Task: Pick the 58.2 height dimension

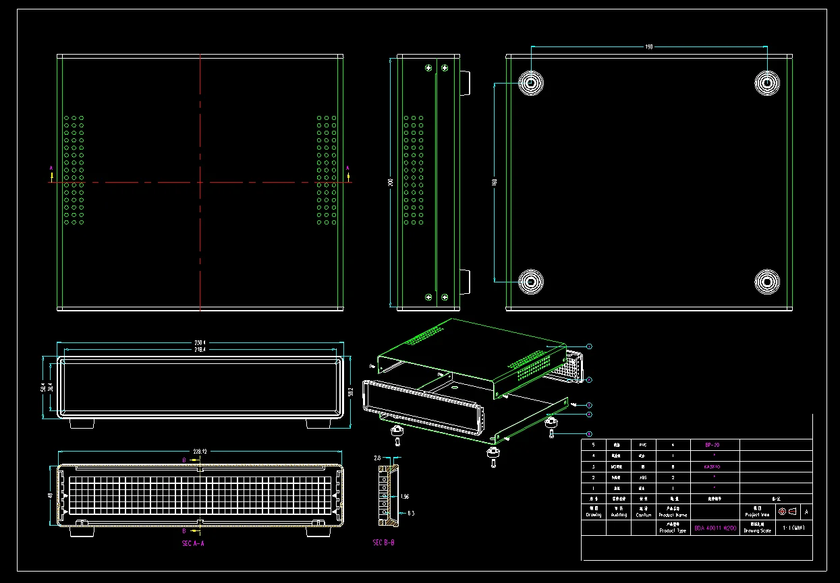Action: point(351,392)
